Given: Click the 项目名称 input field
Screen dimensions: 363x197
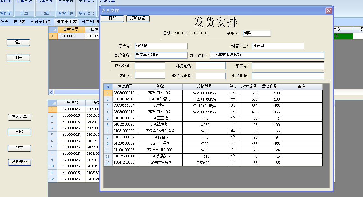Looking at the screenshot, I should (x=267, y=55).
